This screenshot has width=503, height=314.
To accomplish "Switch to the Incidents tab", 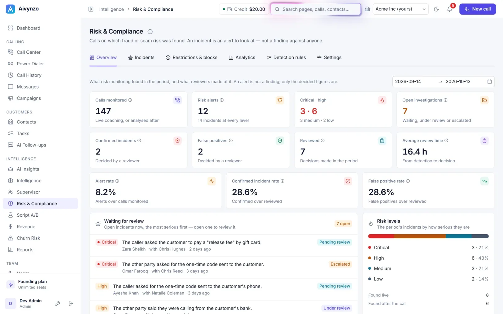I will pyautogui.click(x=141, y=57).
